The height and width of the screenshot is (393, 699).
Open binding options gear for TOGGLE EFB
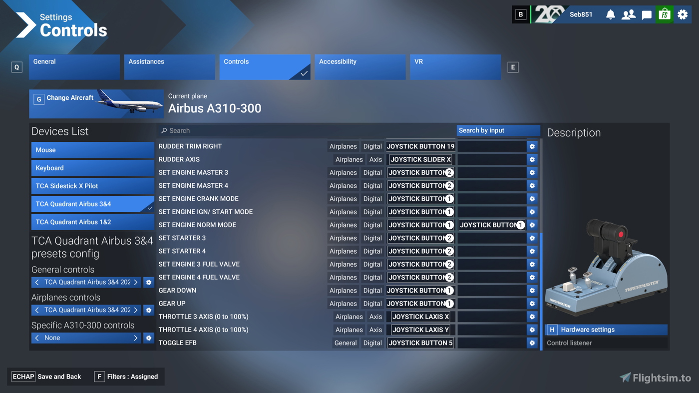click(x=532, y=343)
